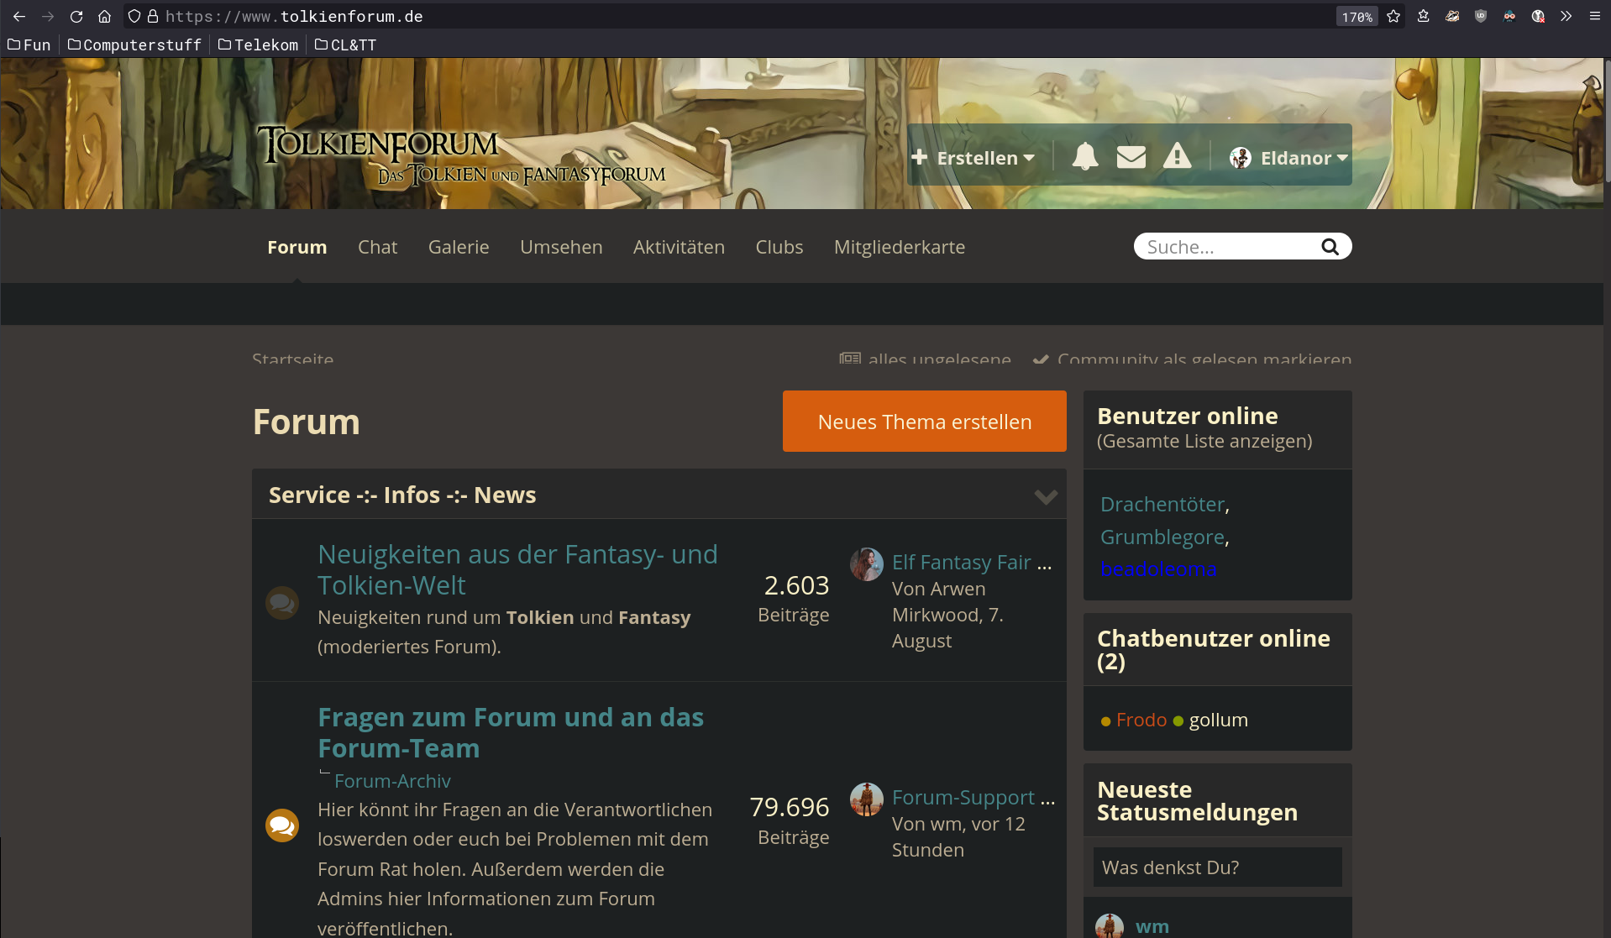The width and height of the screenshot is (1611, 938).
Task: Reload the page with the refresh icon
Action: pos(76,16)
